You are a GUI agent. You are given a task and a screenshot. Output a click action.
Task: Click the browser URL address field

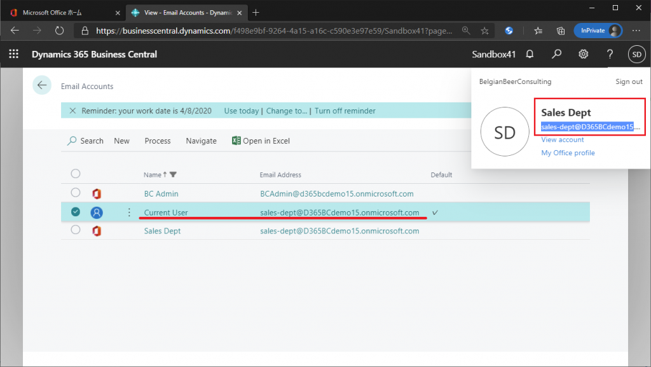[x=274, y=31]
